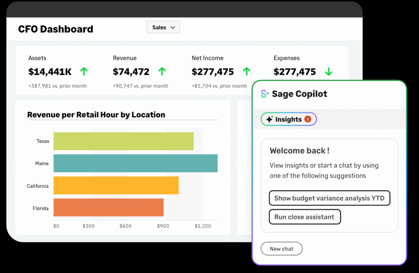The height and width of the screenshot is (273, 419).
Task: Click the sparkle icon on the Insights pill
Action: (270, 119)
